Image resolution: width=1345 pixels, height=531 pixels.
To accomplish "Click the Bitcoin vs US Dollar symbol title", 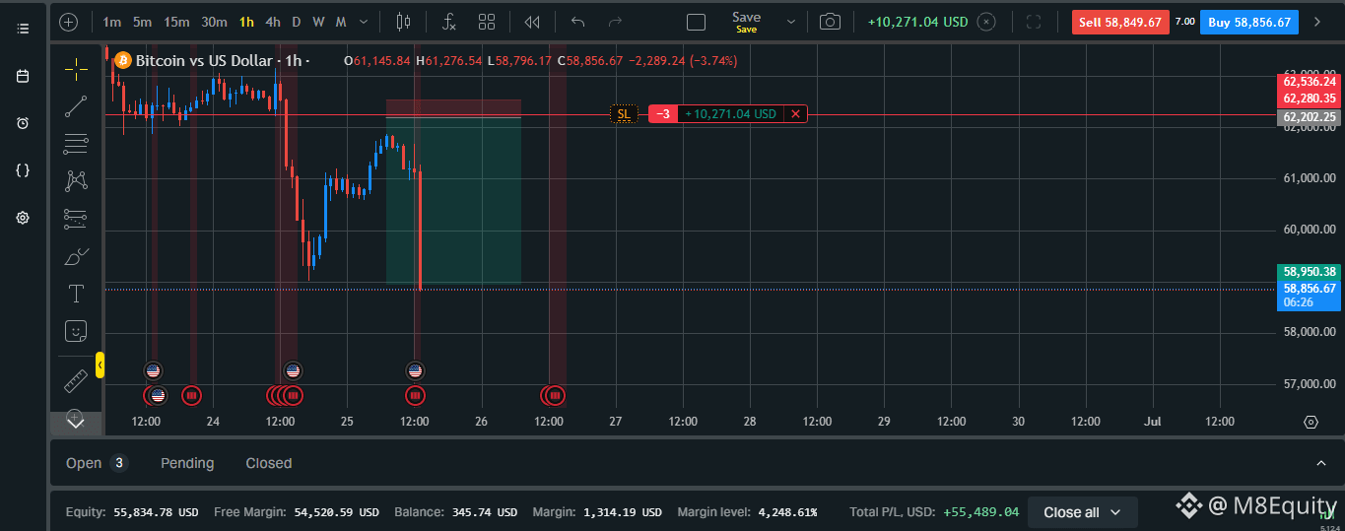I will 203,61.
